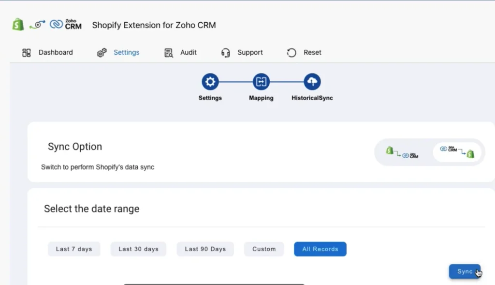Click the Dashboard grid icon
The image size is (495, 285).
[x=26, y=52]
